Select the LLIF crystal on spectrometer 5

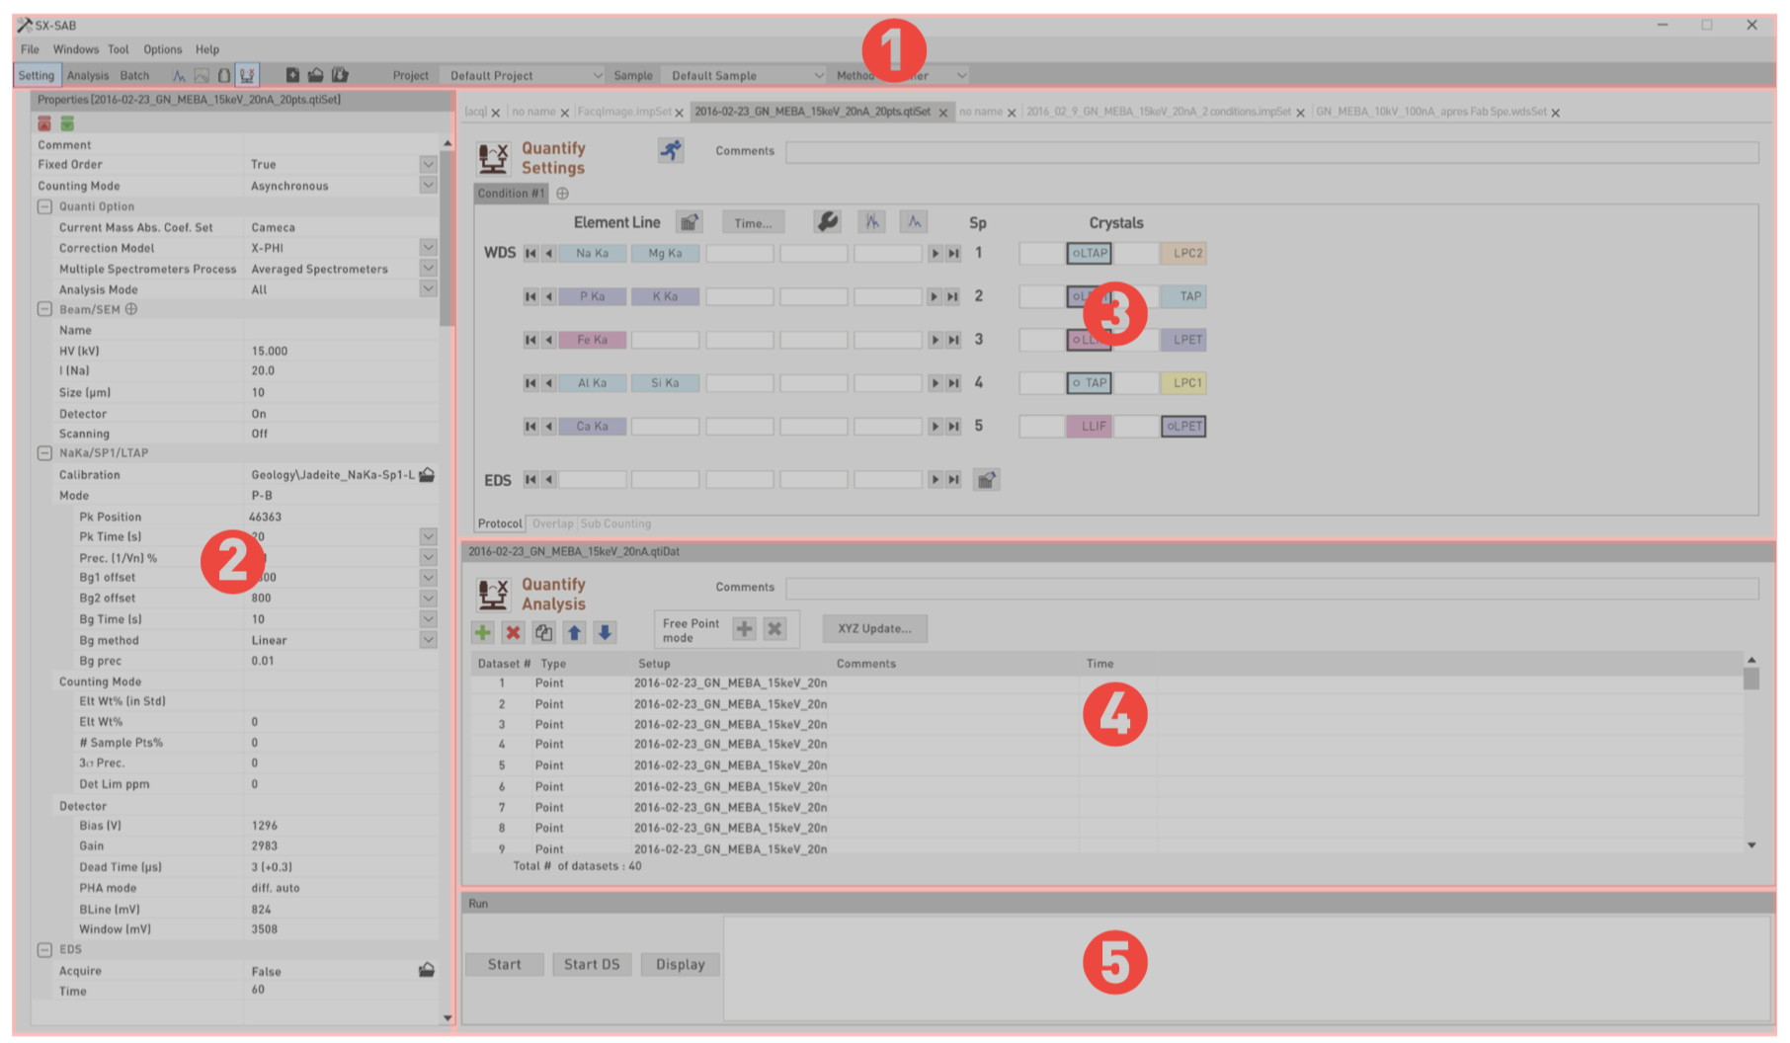click(1089, 427)
